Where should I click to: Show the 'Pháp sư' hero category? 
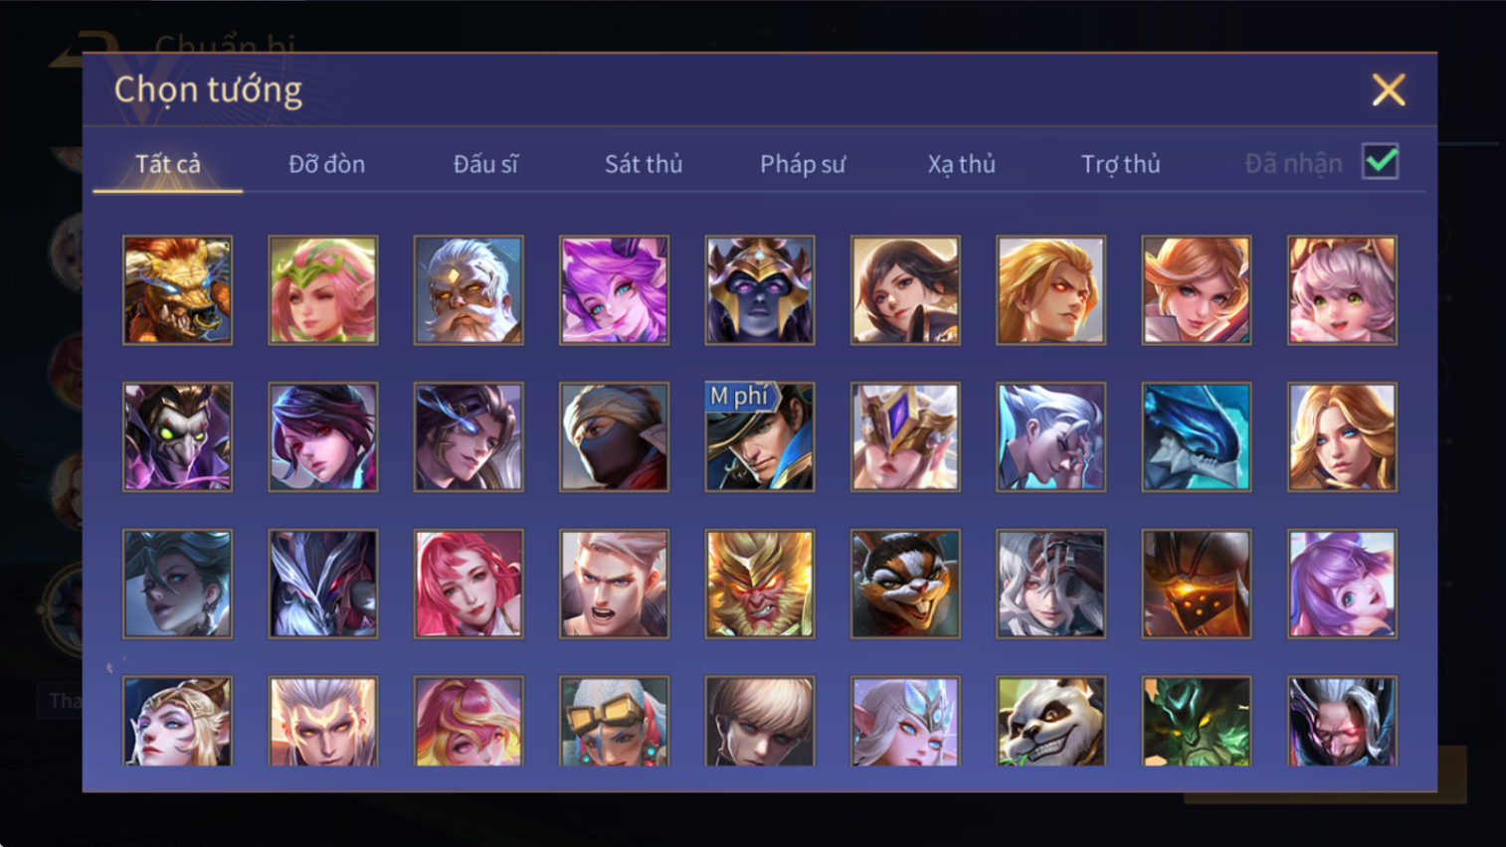[x=803, y=164]
